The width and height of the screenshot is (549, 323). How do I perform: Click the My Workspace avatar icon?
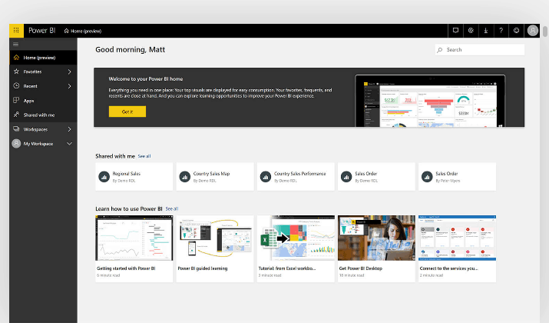click(x=16, y=144)
